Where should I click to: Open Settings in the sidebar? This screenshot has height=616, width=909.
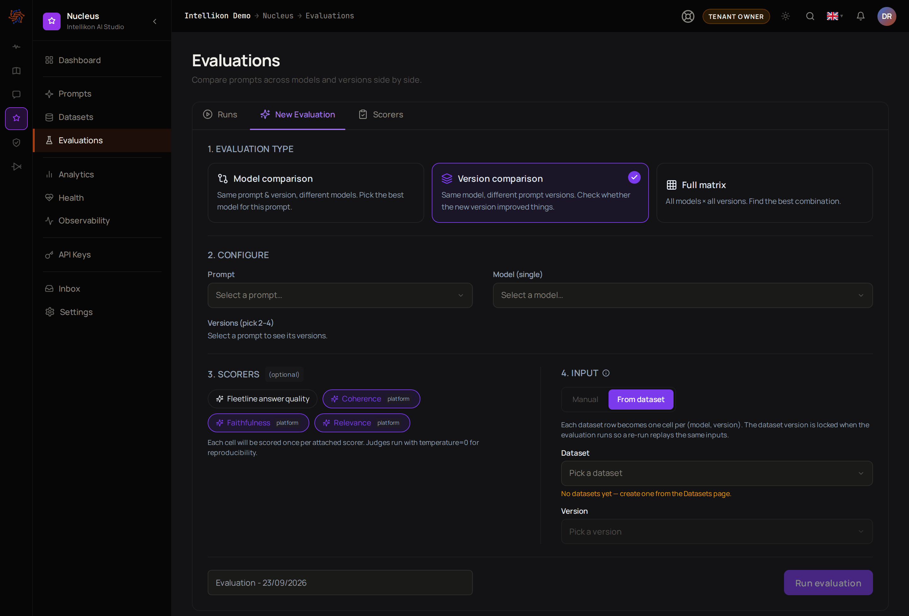(102, 312)
